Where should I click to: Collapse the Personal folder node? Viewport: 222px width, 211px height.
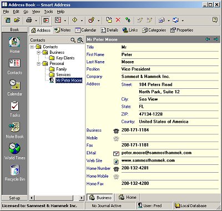pyautogui.click(x=39, y=64)
